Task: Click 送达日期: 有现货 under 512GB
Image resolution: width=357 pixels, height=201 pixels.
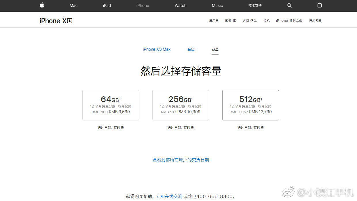Action: [250, 128]
